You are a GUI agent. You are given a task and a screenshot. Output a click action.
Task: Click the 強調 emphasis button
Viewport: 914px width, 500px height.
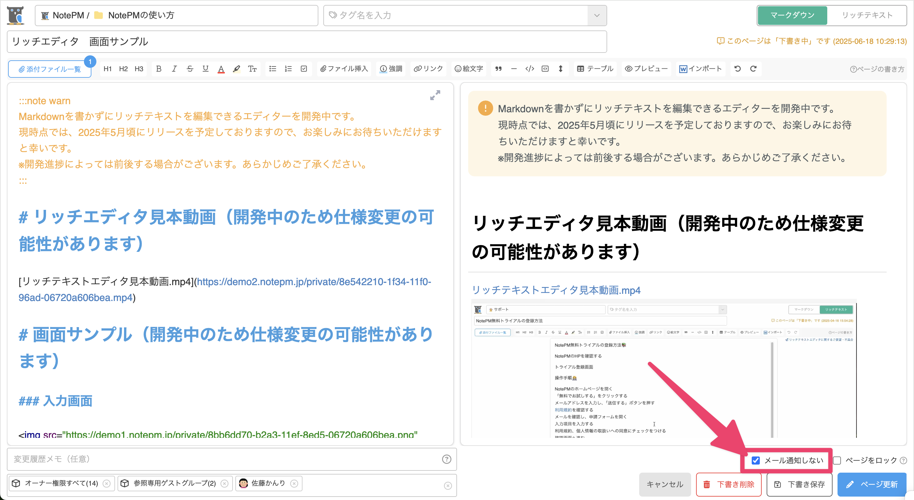tap(391, 69)
